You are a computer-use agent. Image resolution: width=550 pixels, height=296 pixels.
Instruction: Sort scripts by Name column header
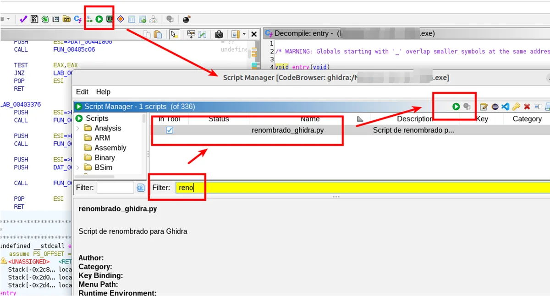[310, 119]
